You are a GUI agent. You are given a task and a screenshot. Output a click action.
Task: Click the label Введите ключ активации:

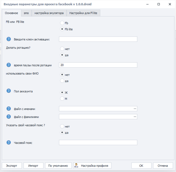32,40
